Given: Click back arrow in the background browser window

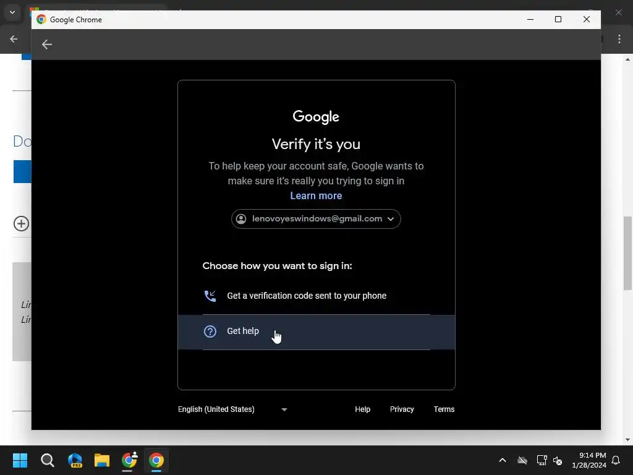Looking at the screenshot, I should click(x=14, y=39).
